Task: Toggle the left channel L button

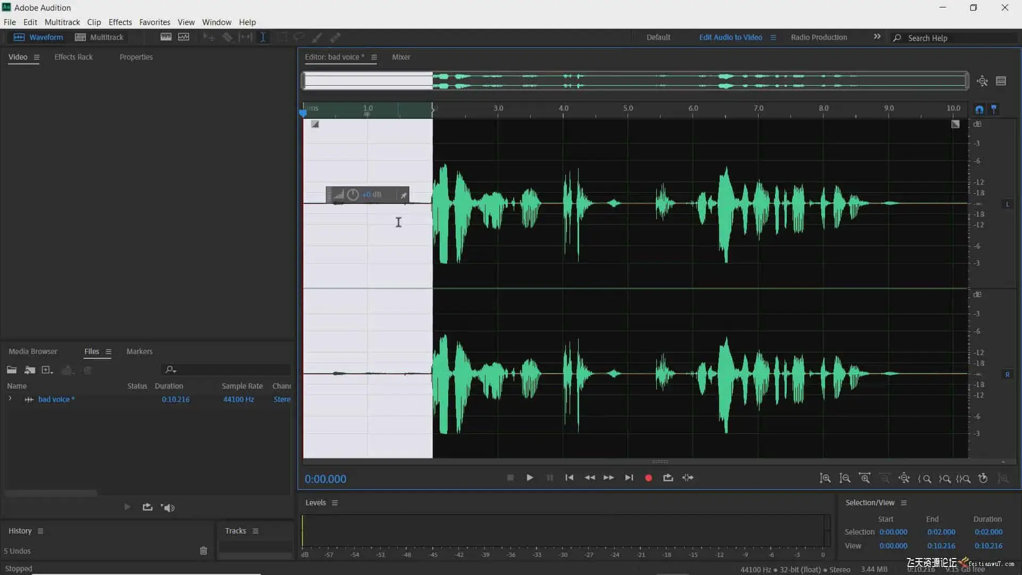Action: coord(1007,204)
